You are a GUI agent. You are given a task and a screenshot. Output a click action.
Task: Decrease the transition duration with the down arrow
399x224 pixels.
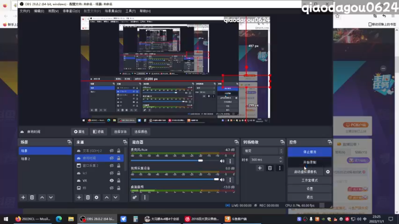(280, 161)
